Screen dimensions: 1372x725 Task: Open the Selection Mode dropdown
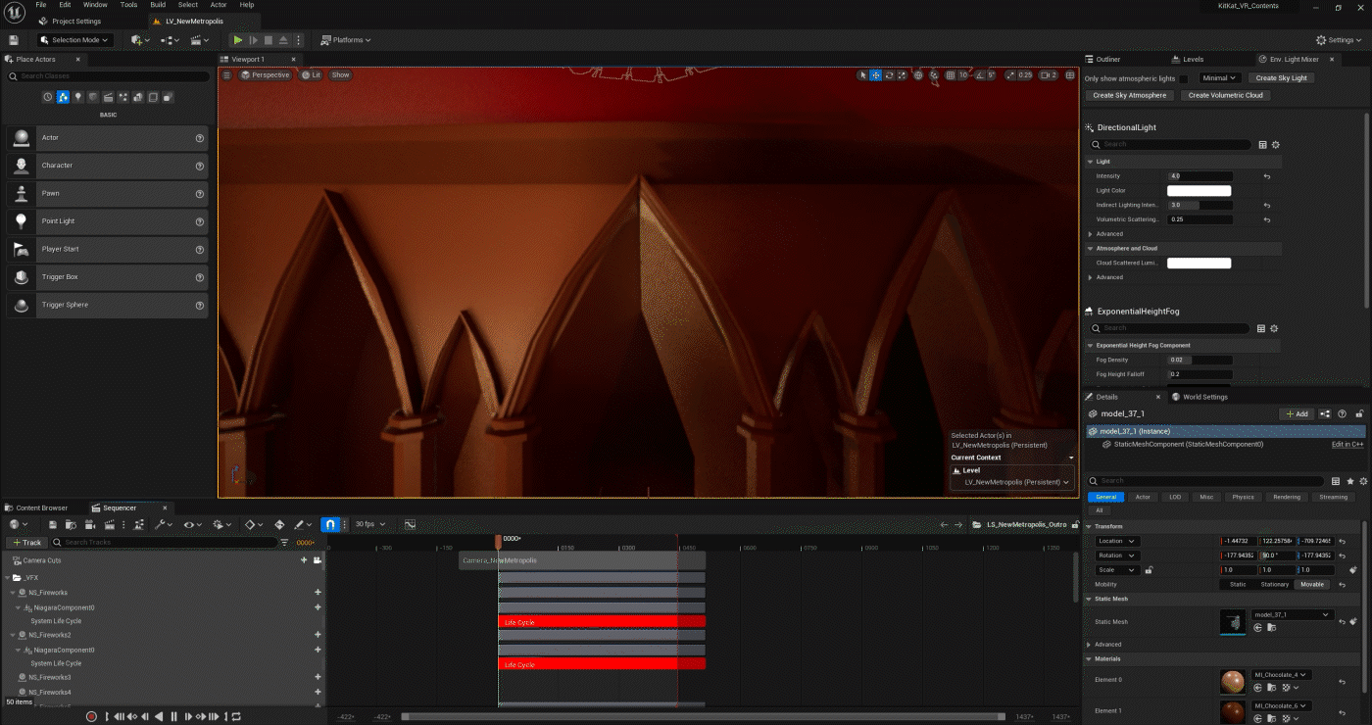(75, 40)
